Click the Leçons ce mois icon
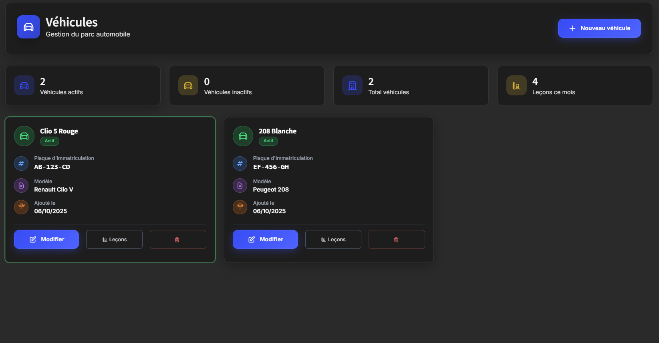Image resolution: width=659 pixels, height=343 pixels. 516,85
